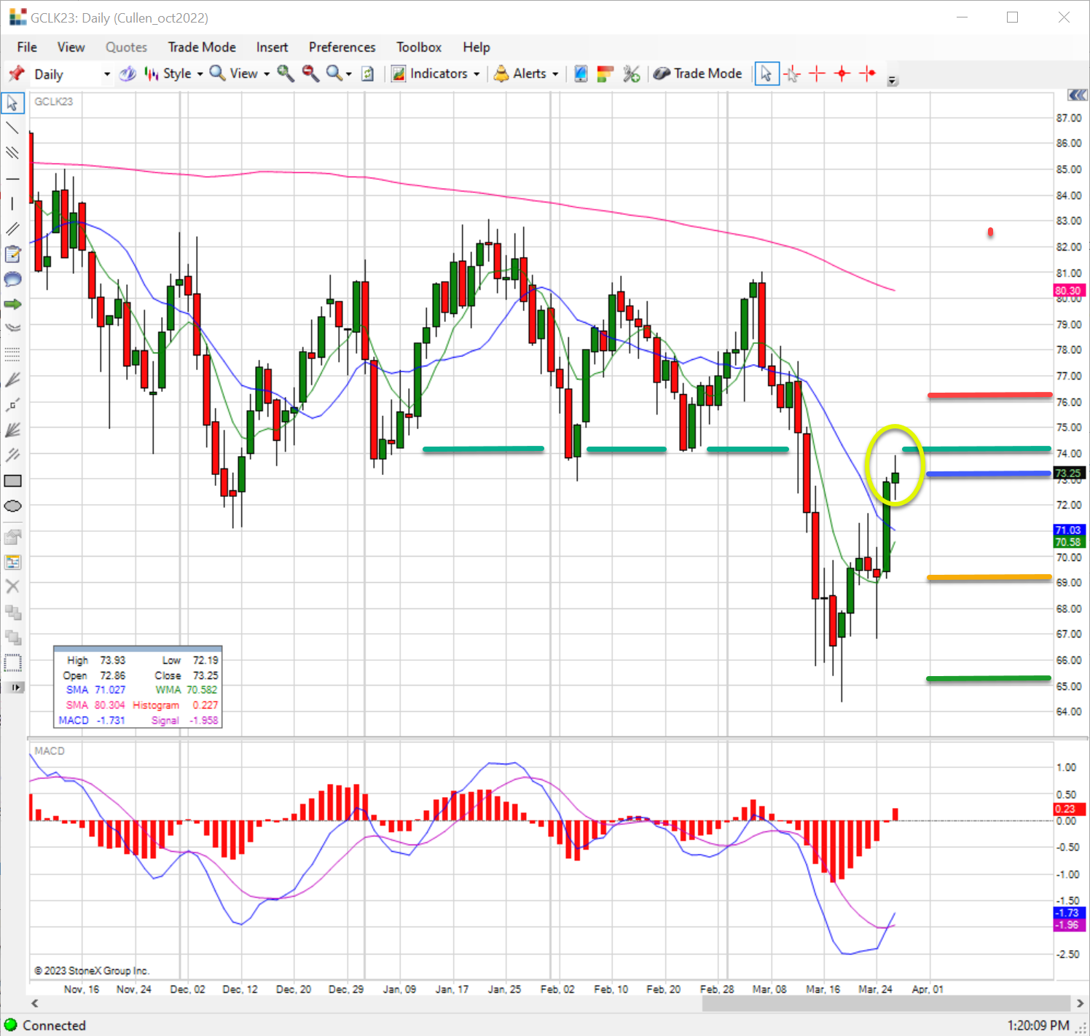Click the scrollbar left arrow
The width and height of the screenshot is (1090, 1036).
pyautogui.click(x=34, y=1003)
